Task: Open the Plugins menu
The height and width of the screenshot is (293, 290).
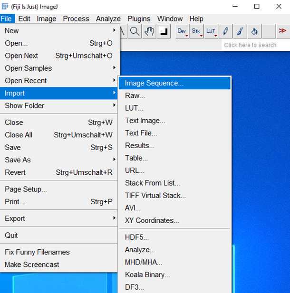Action: point(139,19)
